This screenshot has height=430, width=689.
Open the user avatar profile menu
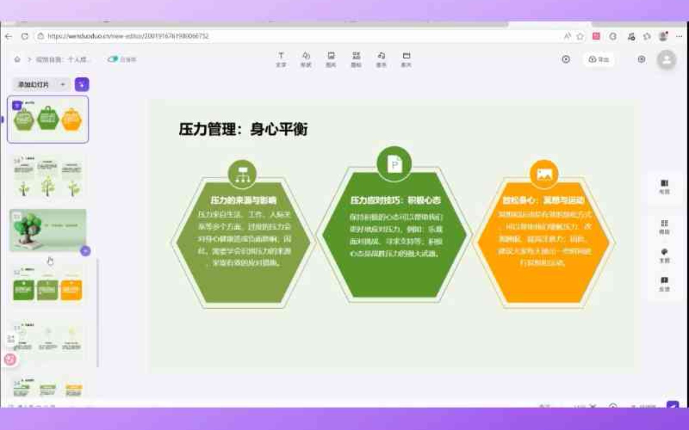tap(667, 60)
